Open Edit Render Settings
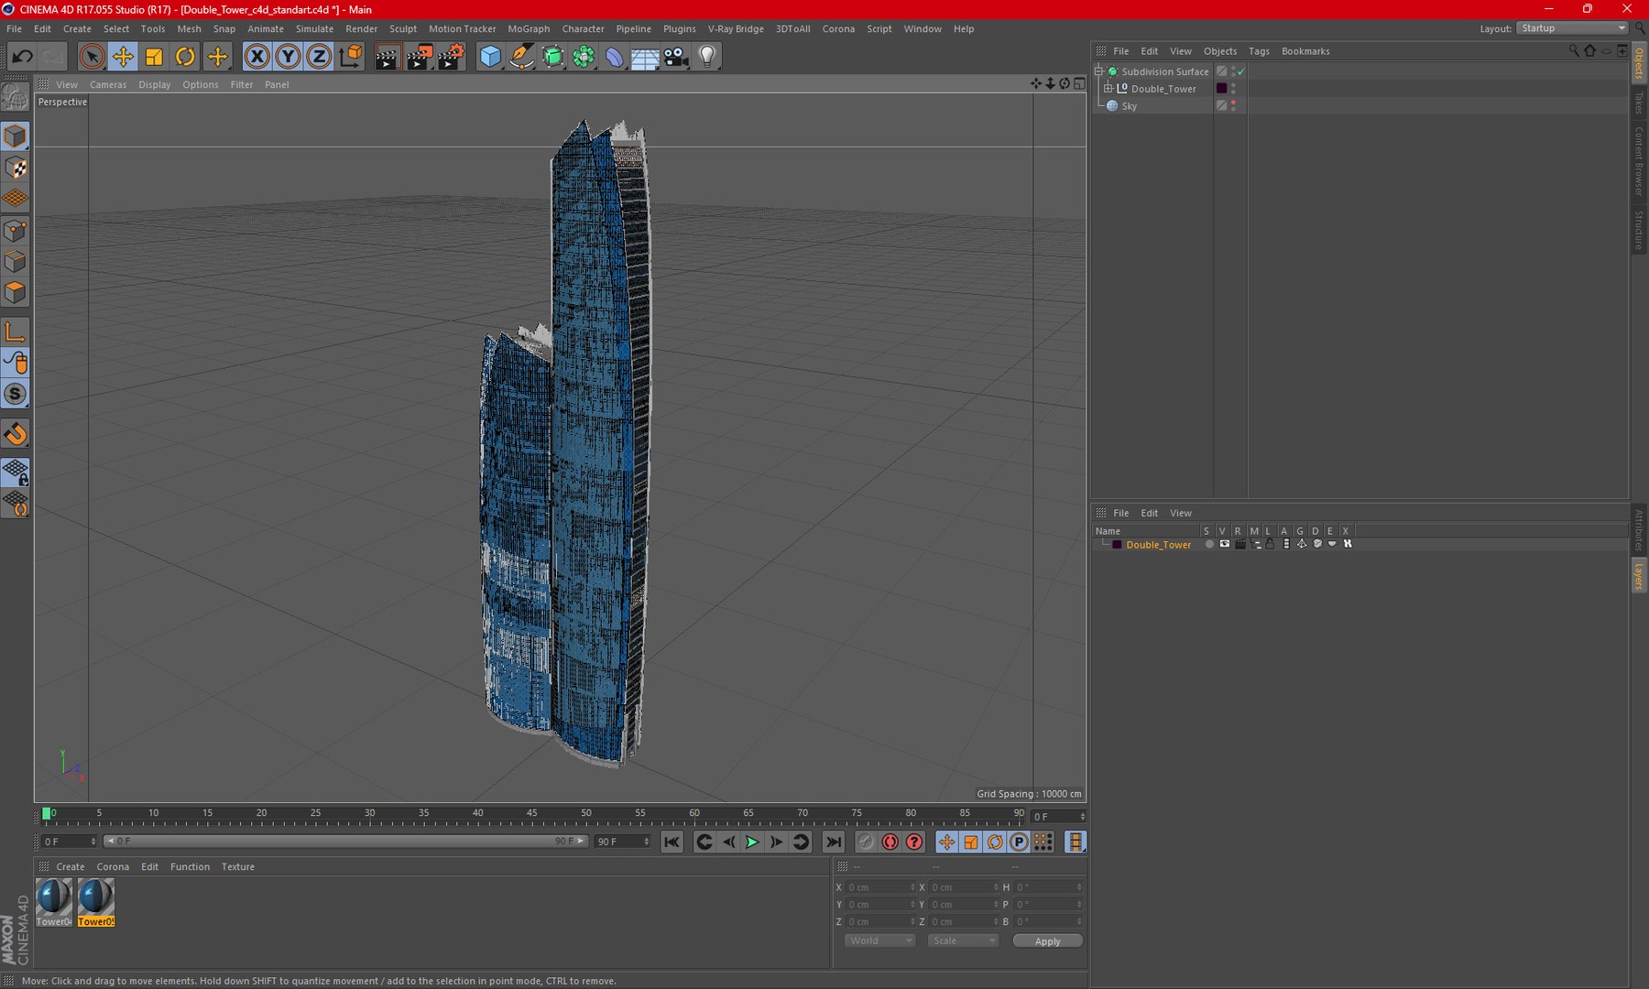This screenshot has width=1649, height=989. 451,57
